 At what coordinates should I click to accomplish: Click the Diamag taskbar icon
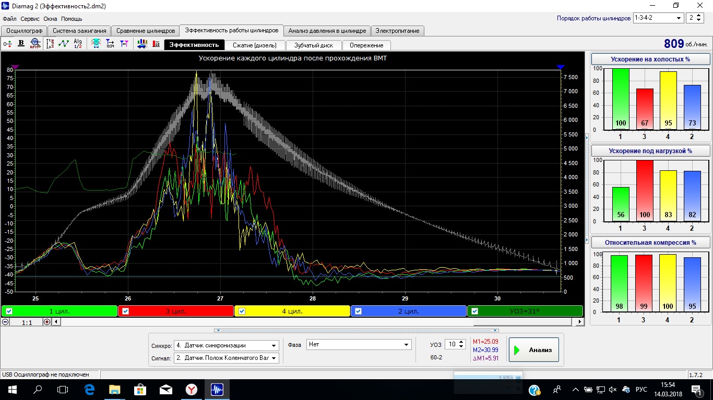point(217,389)
